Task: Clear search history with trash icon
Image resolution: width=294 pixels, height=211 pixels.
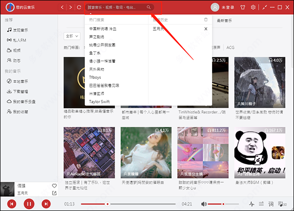Action: (206, 20)
